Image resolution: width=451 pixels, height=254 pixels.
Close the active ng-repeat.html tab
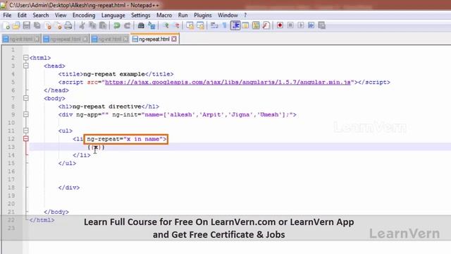pos(174,39)
